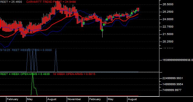Viewport: 193px width, 102px height.
Task: Click the 7499999.9977 axis value
Action: point(172,90)
